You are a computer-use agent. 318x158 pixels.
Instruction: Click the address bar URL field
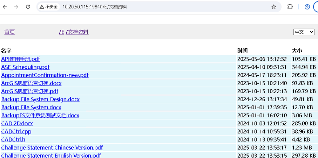click(x=158, y=7)
